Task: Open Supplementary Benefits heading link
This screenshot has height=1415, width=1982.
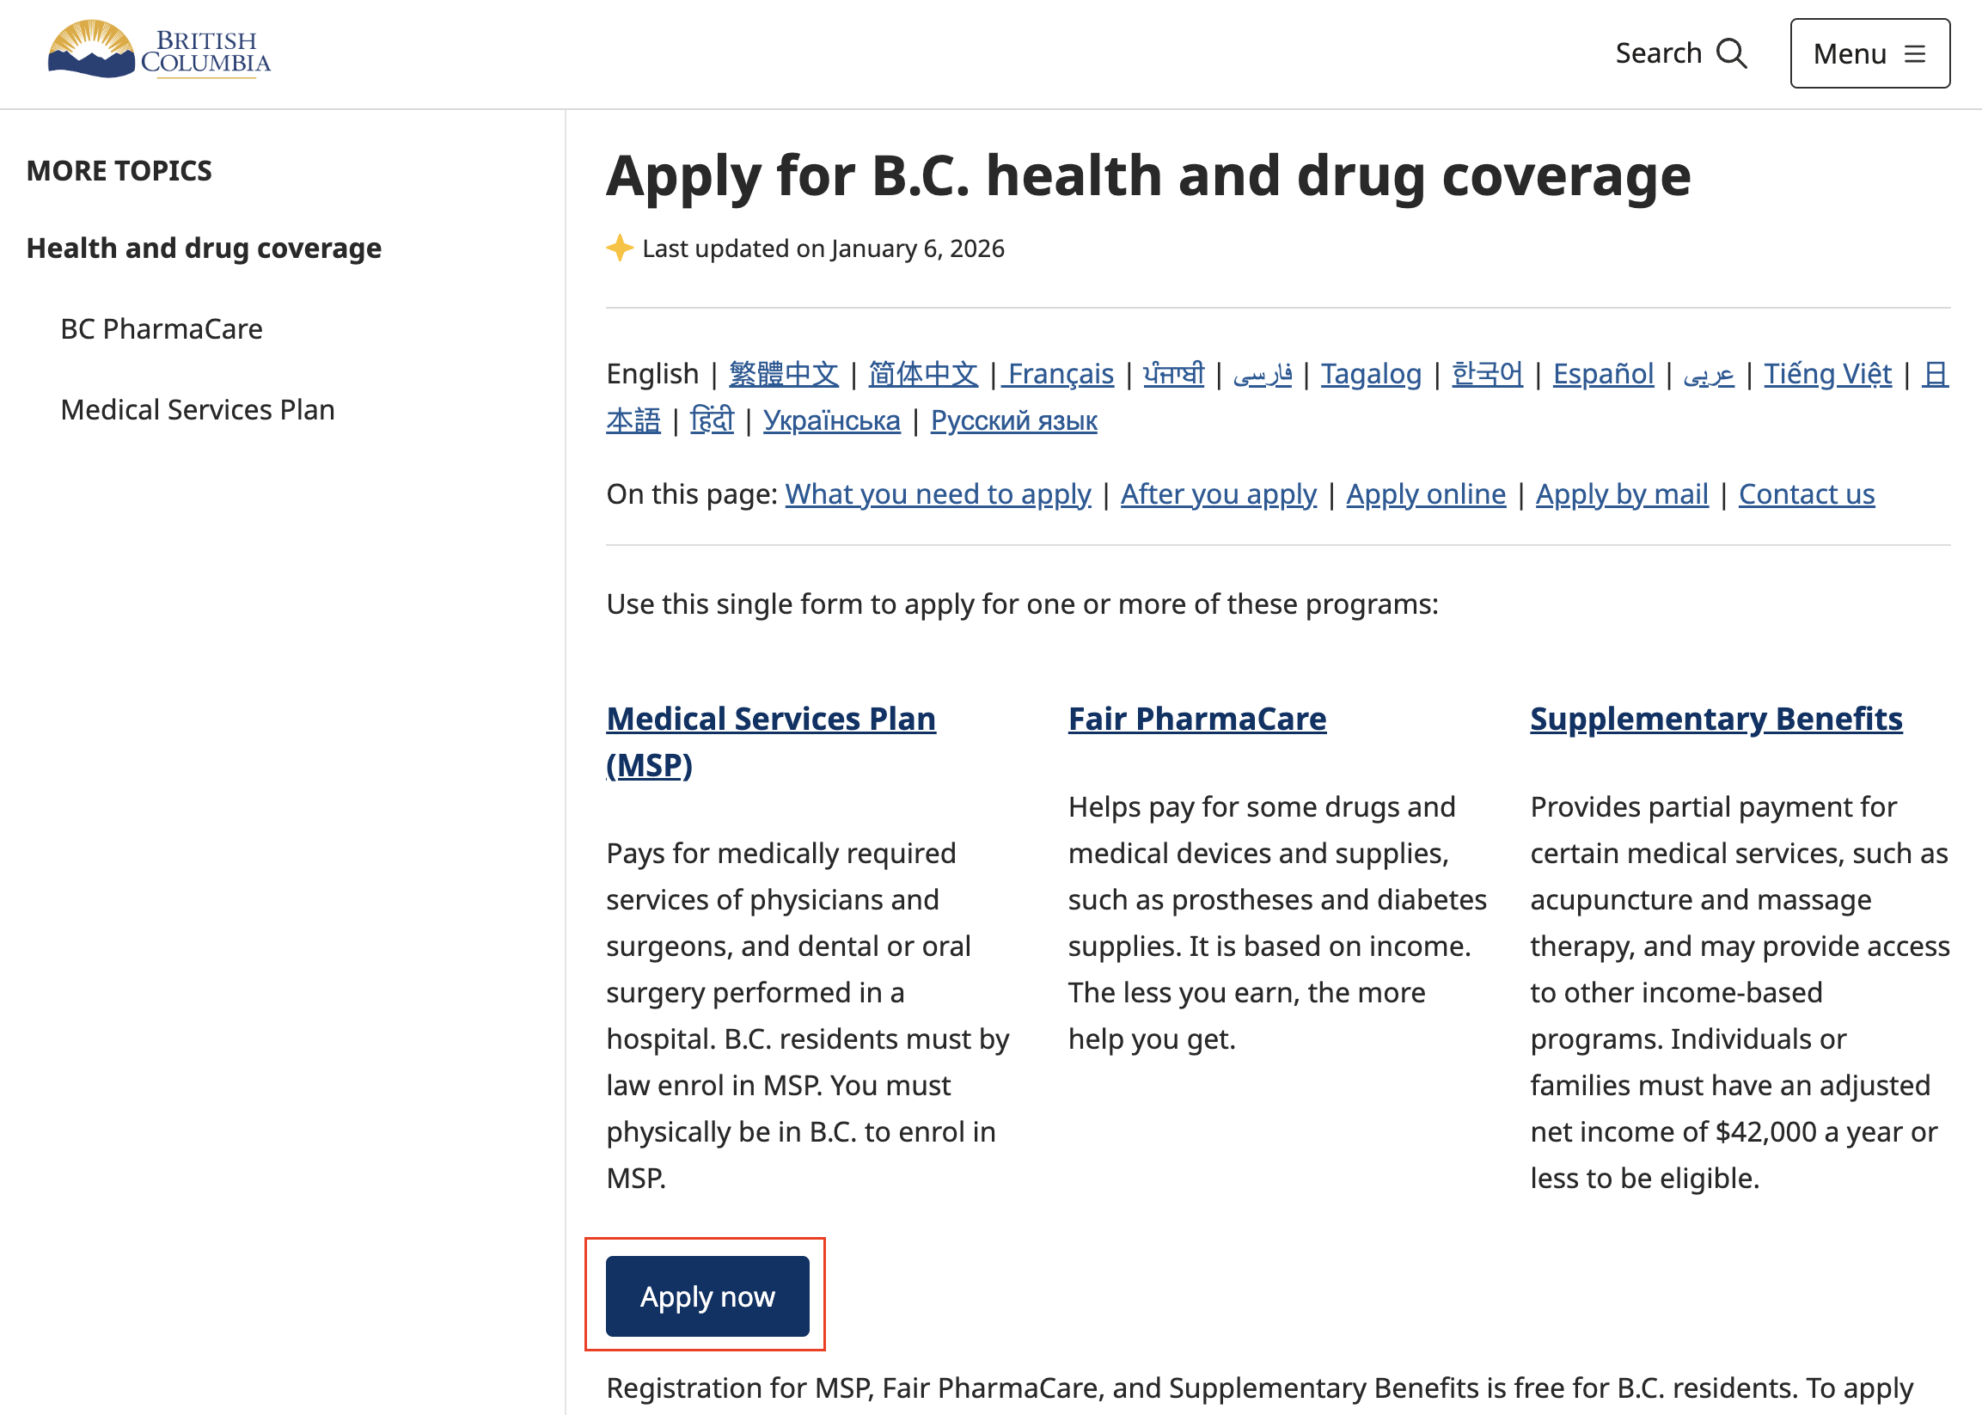Action: click(x=1716, y=719)
